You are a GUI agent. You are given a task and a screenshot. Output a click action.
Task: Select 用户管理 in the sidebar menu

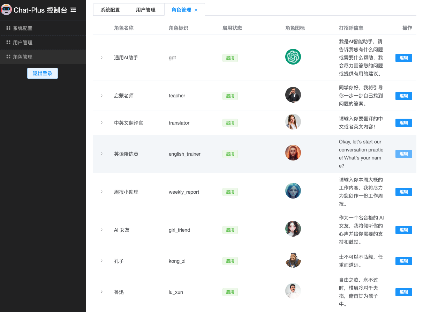pyautogui.click(x=23, y=43)
